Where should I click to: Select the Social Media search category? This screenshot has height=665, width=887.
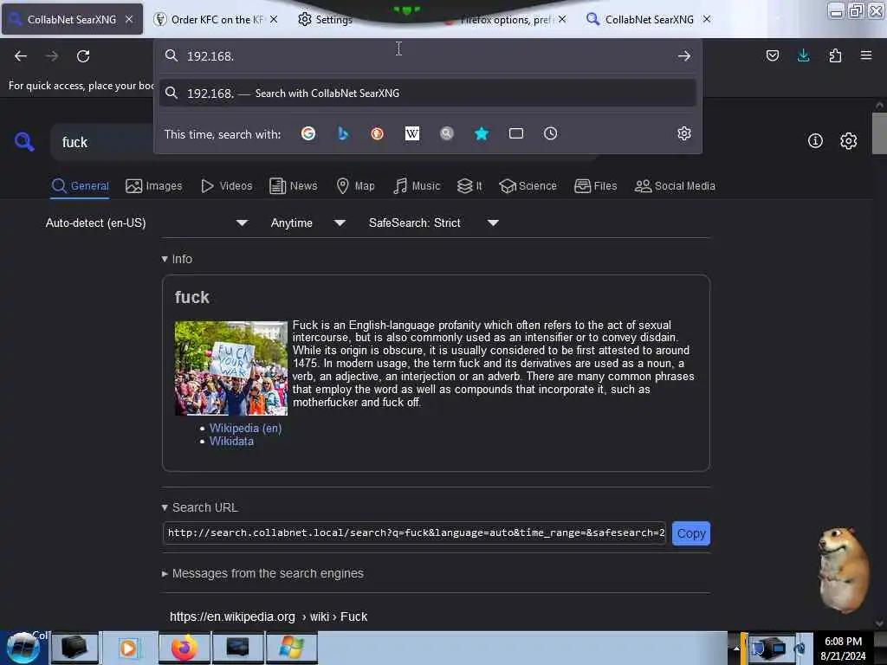(675, 186)
